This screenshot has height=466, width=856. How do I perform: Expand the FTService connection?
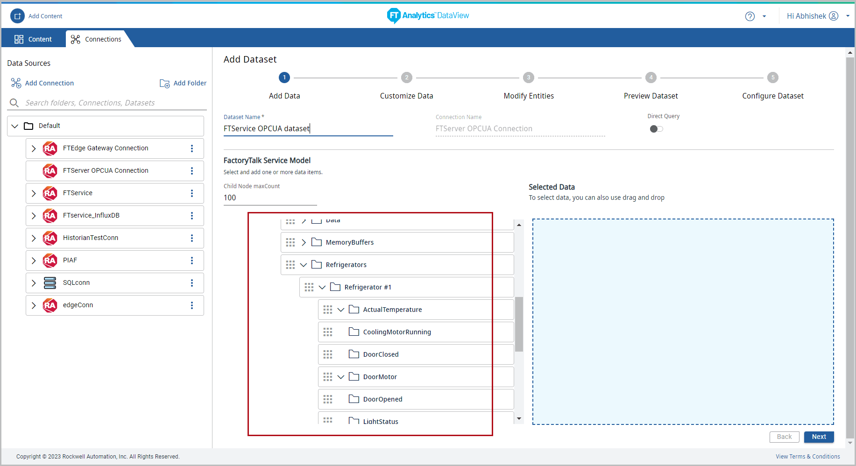34,193
